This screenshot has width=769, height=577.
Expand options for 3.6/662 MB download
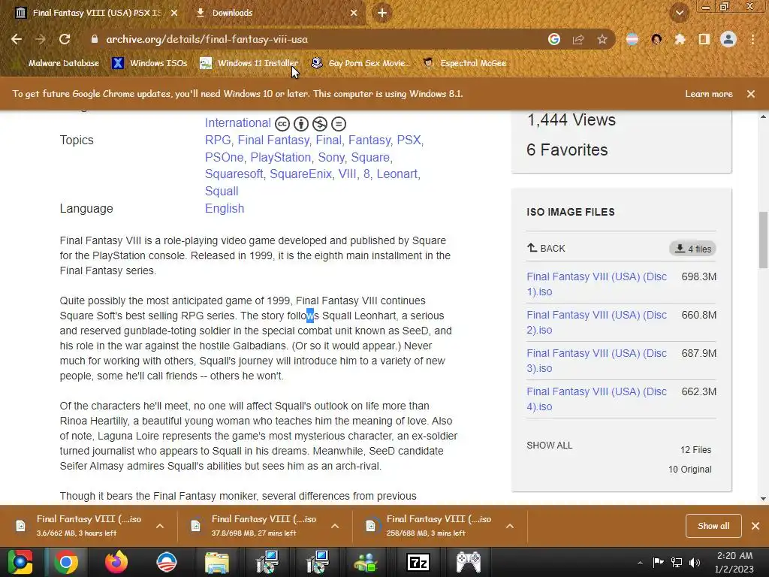coord(160,526)
